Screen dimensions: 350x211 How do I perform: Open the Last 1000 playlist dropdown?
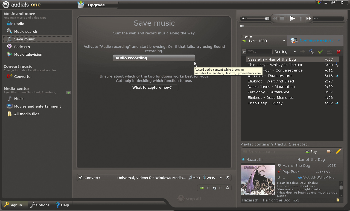[x=284, y=41]
